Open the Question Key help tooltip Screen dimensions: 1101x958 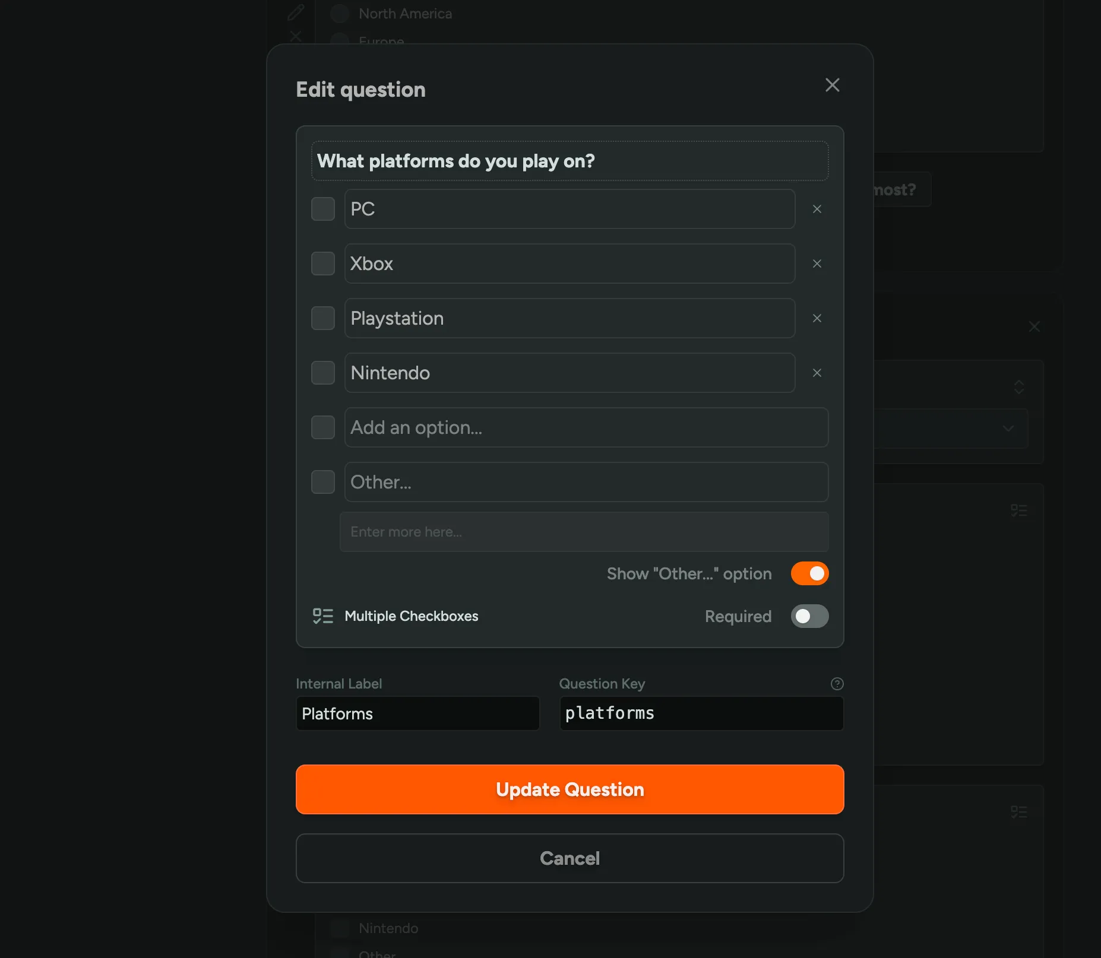tap(837, 684)
